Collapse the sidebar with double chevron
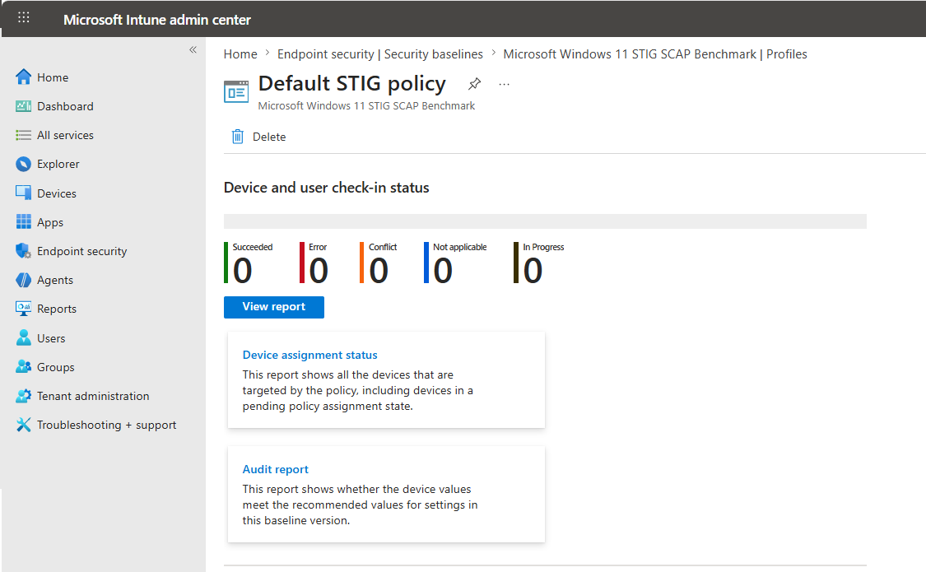 point(193,50)
